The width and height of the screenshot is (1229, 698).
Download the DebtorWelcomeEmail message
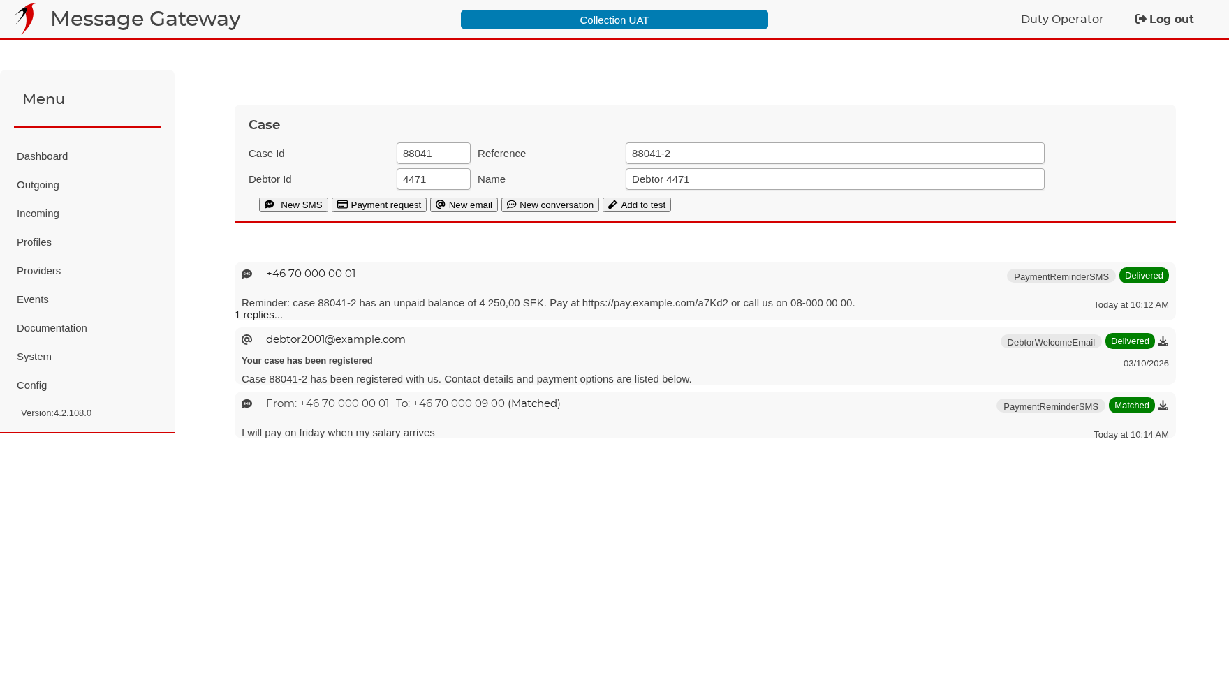click(x=1163, y=341)
